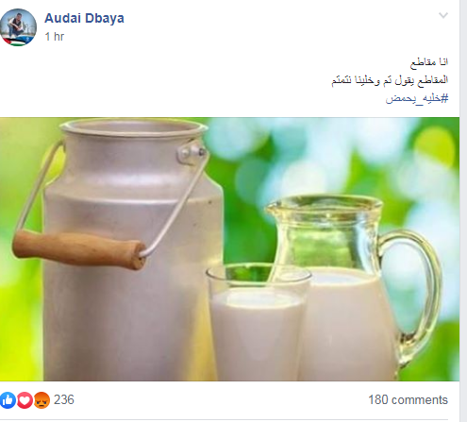Viewport: 467px width, 422px height.
Task: Open the #خليه_يحمض hashtag link
Action: click(417, 98)
